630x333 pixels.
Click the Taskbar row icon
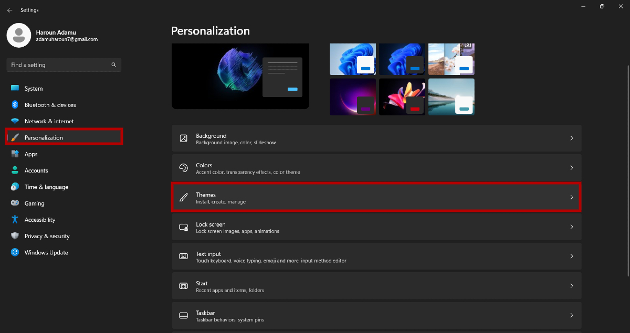[x=184, y=316]
